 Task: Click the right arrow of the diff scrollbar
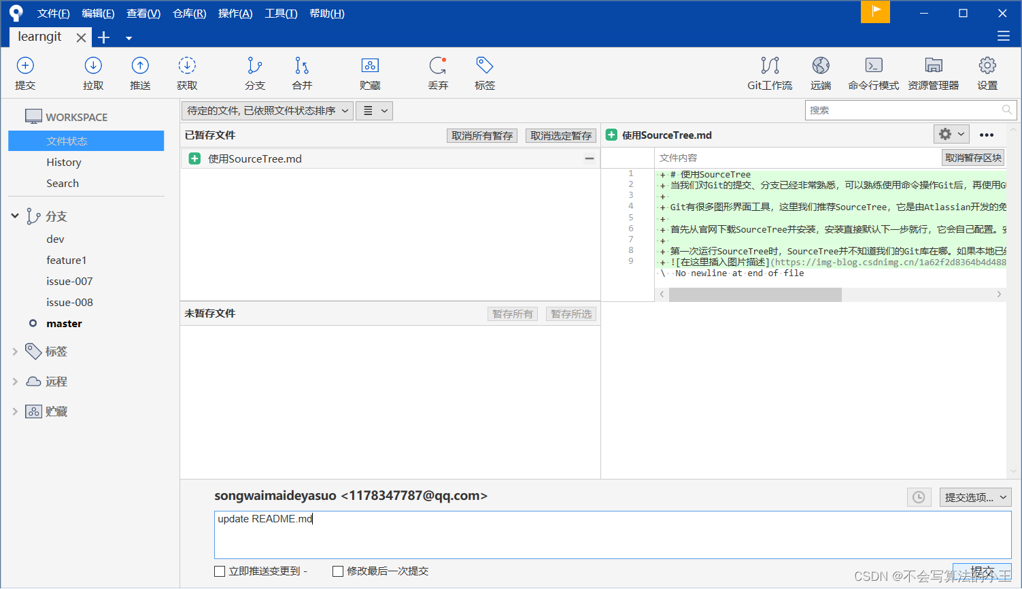[999, 294]
